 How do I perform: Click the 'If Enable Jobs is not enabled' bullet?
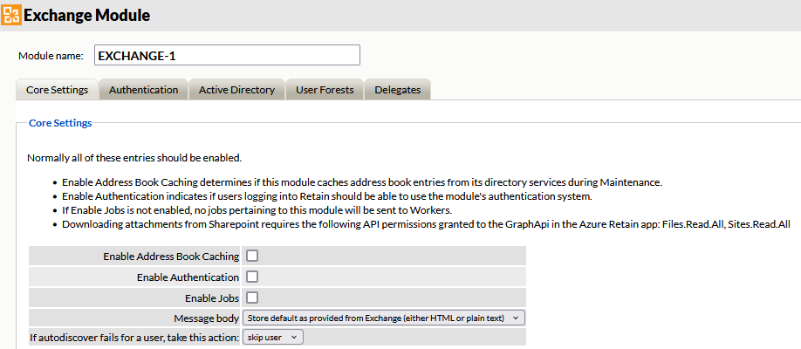(x=255, y=210)
